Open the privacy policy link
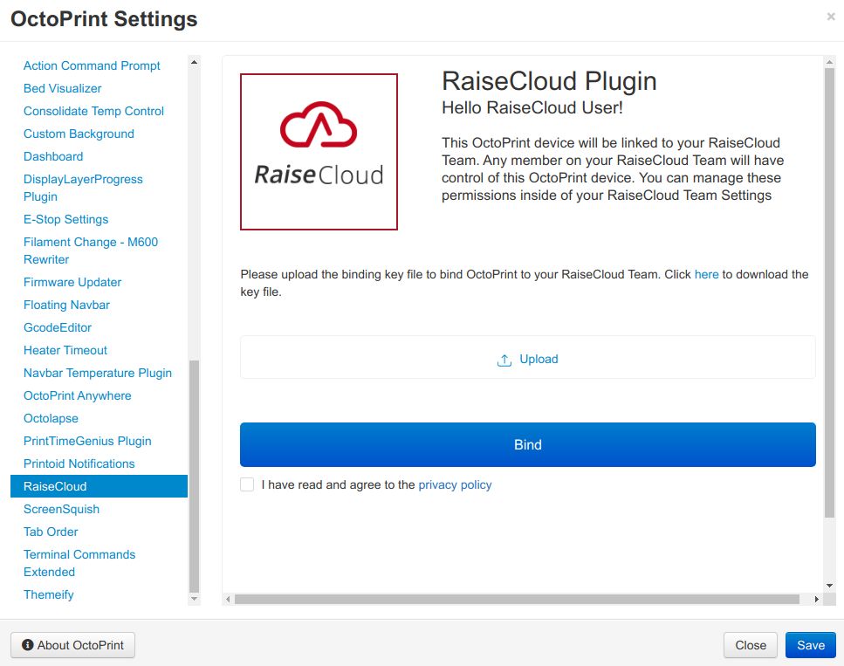The image size is (844, 666). [x=455, y=484]
